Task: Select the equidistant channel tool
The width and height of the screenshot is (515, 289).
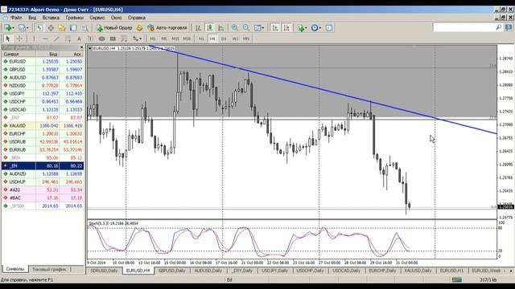Action: point(68,39)
